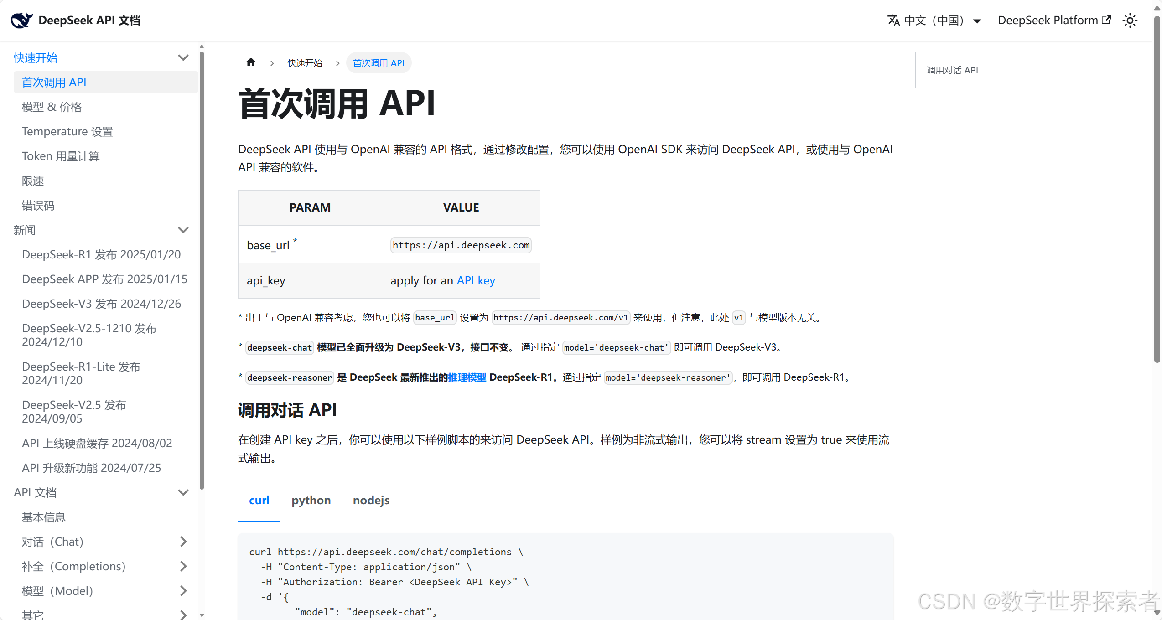The width and height of the screenshot is (1162, 620).
Task: Click the language translate icon
Action: 893,21
